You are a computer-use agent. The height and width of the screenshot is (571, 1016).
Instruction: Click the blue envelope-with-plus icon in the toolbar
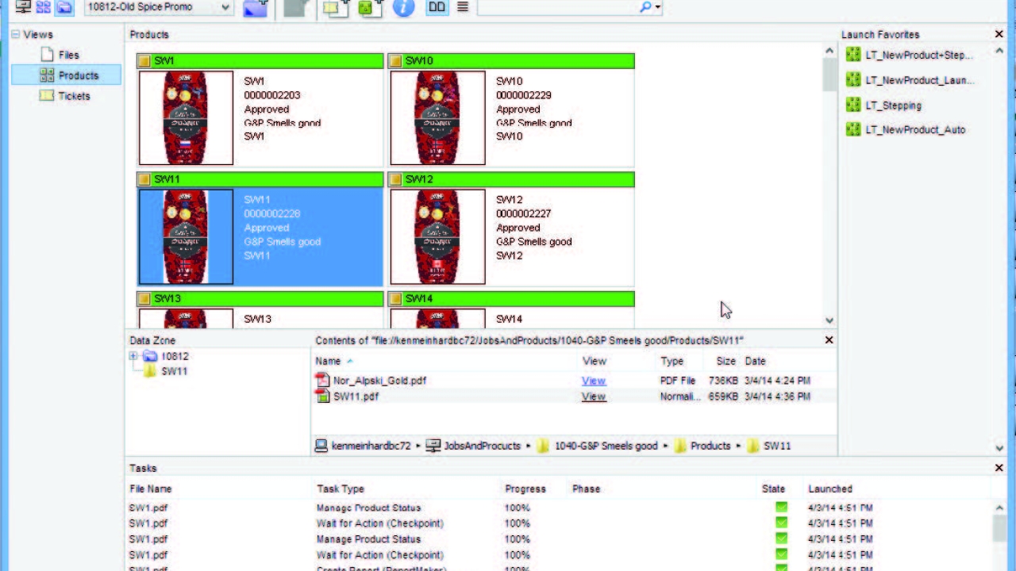[256, 8]
